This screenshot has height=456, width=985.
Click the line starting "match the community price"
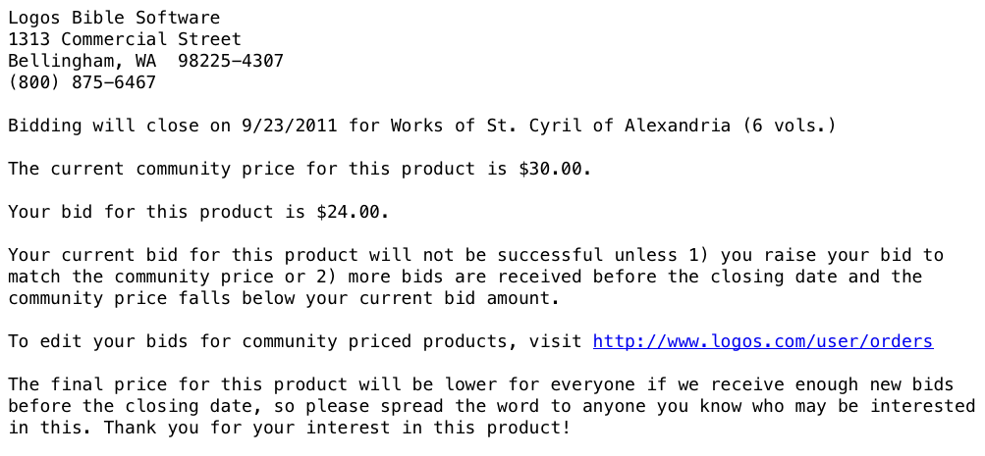coord(465,277)
